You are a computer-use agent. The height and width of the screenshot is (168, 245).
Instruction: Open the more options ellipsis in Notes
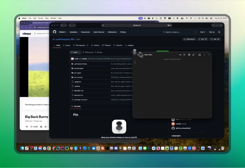click(209, 55)
